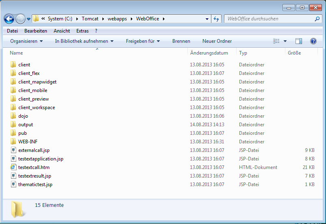Viewport: 326px width, 224px height.
Task: Click the folder name client_mapwidget
Action: tap(37, 82)
